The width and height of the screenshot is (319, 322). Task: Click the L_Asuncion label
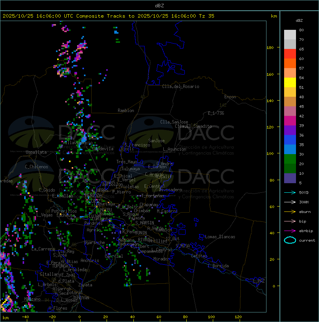[174, 149]
